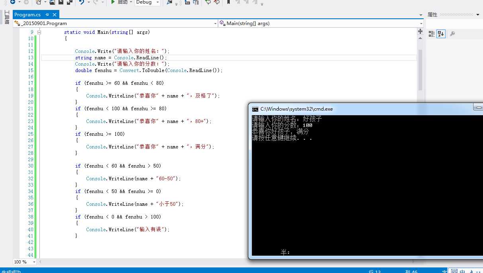Save Program.cs with the single-disk icon

61,2
